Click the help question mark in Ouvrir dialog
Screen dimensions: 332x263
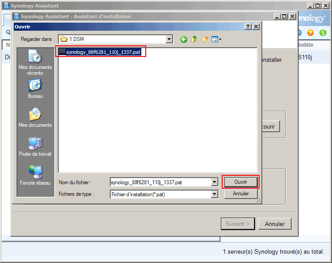point(248,27)
